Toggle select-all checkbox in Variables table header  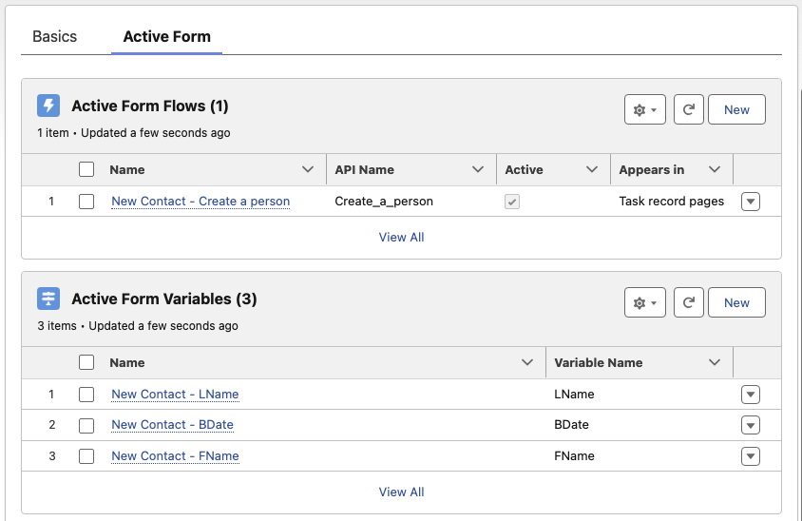[86, 362]
